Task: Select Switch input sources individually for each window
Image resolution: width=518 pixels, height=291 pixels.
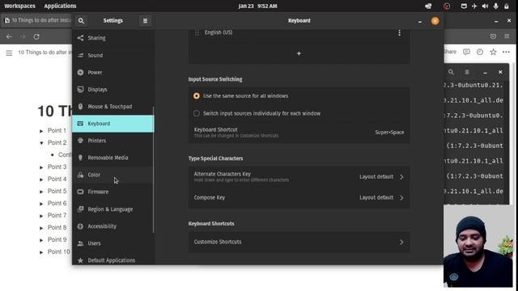Action: point(197,113)
